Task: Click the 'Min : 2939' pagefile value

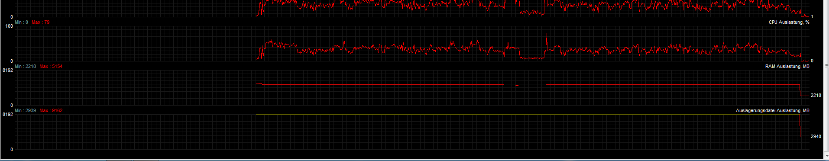Action: click(x=25, y=110)
